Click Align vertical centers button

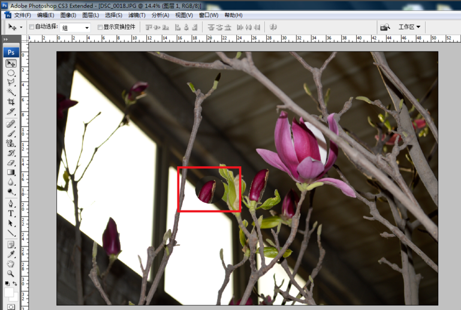(157, 28)
